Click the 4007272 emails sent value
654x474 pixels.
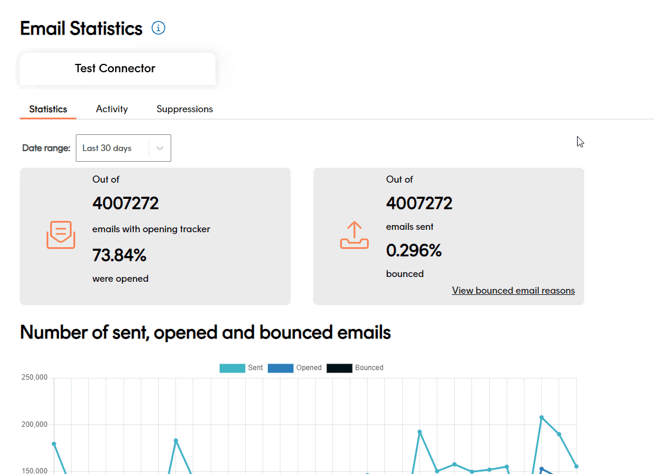pyautogui.click(x=419, y=203)
